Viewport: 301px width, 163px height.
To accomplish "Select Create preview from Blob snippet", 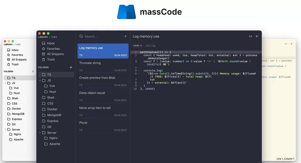I will [103, 81].
